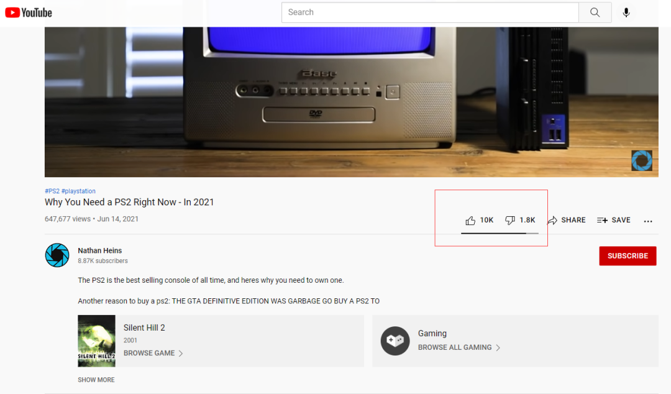Click the channel watermark on video
671x394 pixels.
tap(641, 160)
